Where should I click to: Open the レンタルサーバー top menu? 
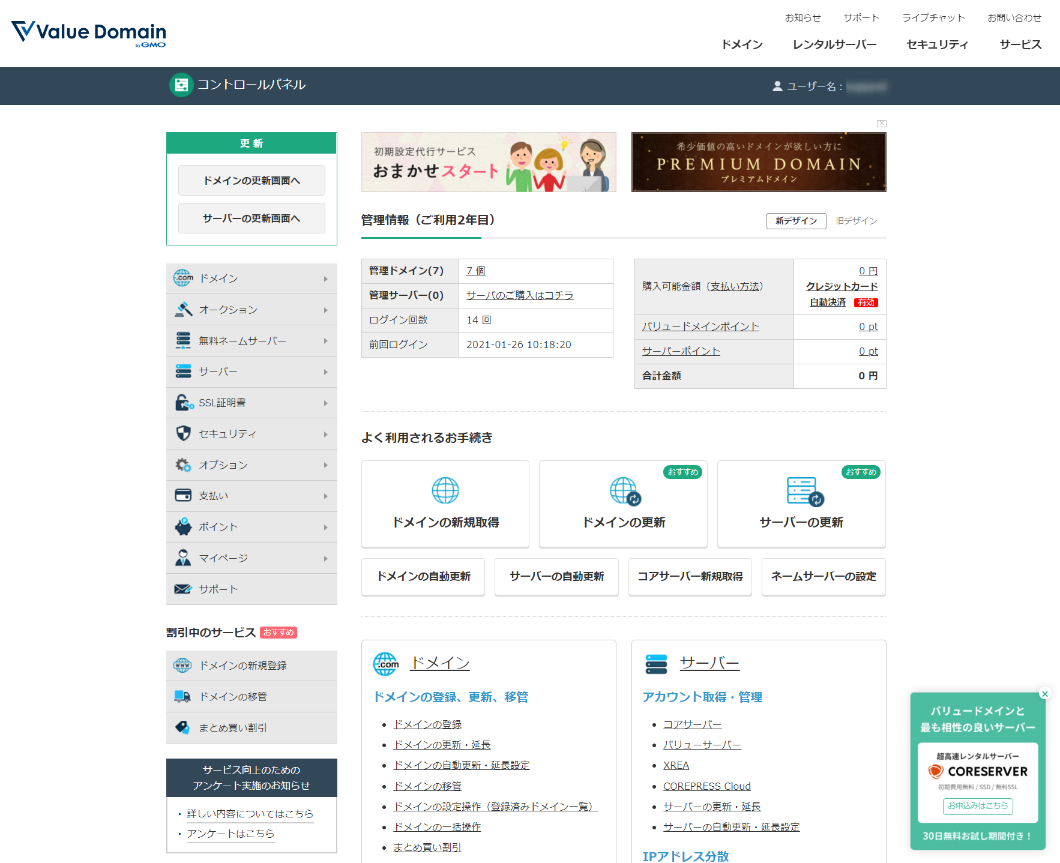click(x=834, y=44)
